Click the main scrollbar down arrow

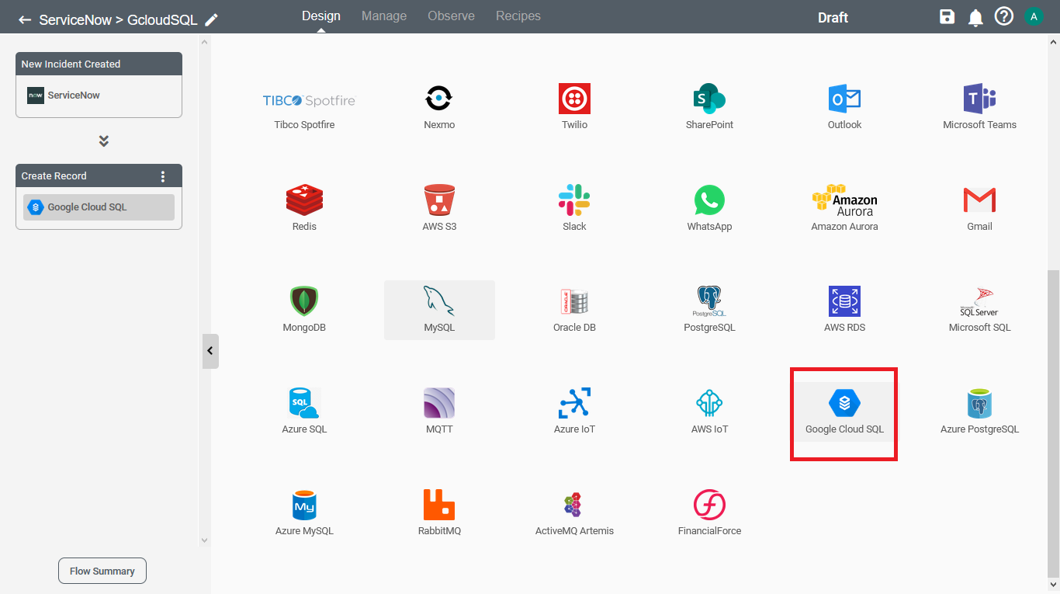(1053, 585)
